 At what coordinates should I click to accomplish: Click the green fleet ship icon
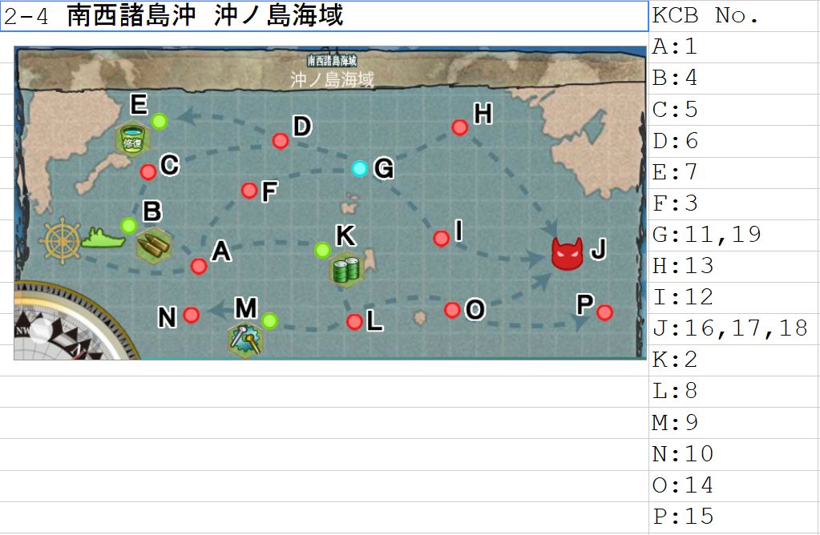coord(103,238)
